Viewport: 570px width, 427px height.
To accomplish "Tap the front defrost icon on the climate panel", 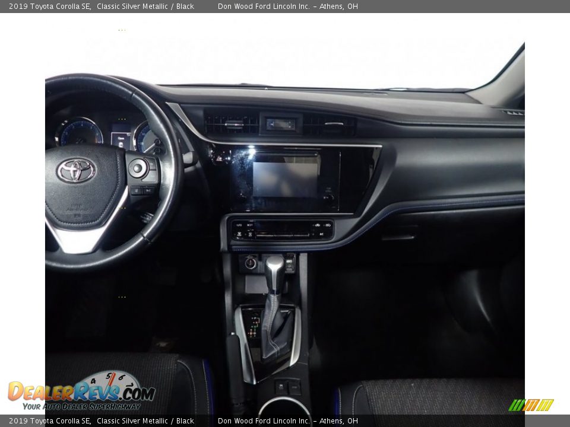I will (318, 225).
